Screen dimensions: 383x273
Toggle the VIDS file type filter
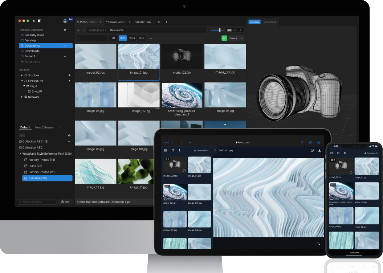click(132, 38)
